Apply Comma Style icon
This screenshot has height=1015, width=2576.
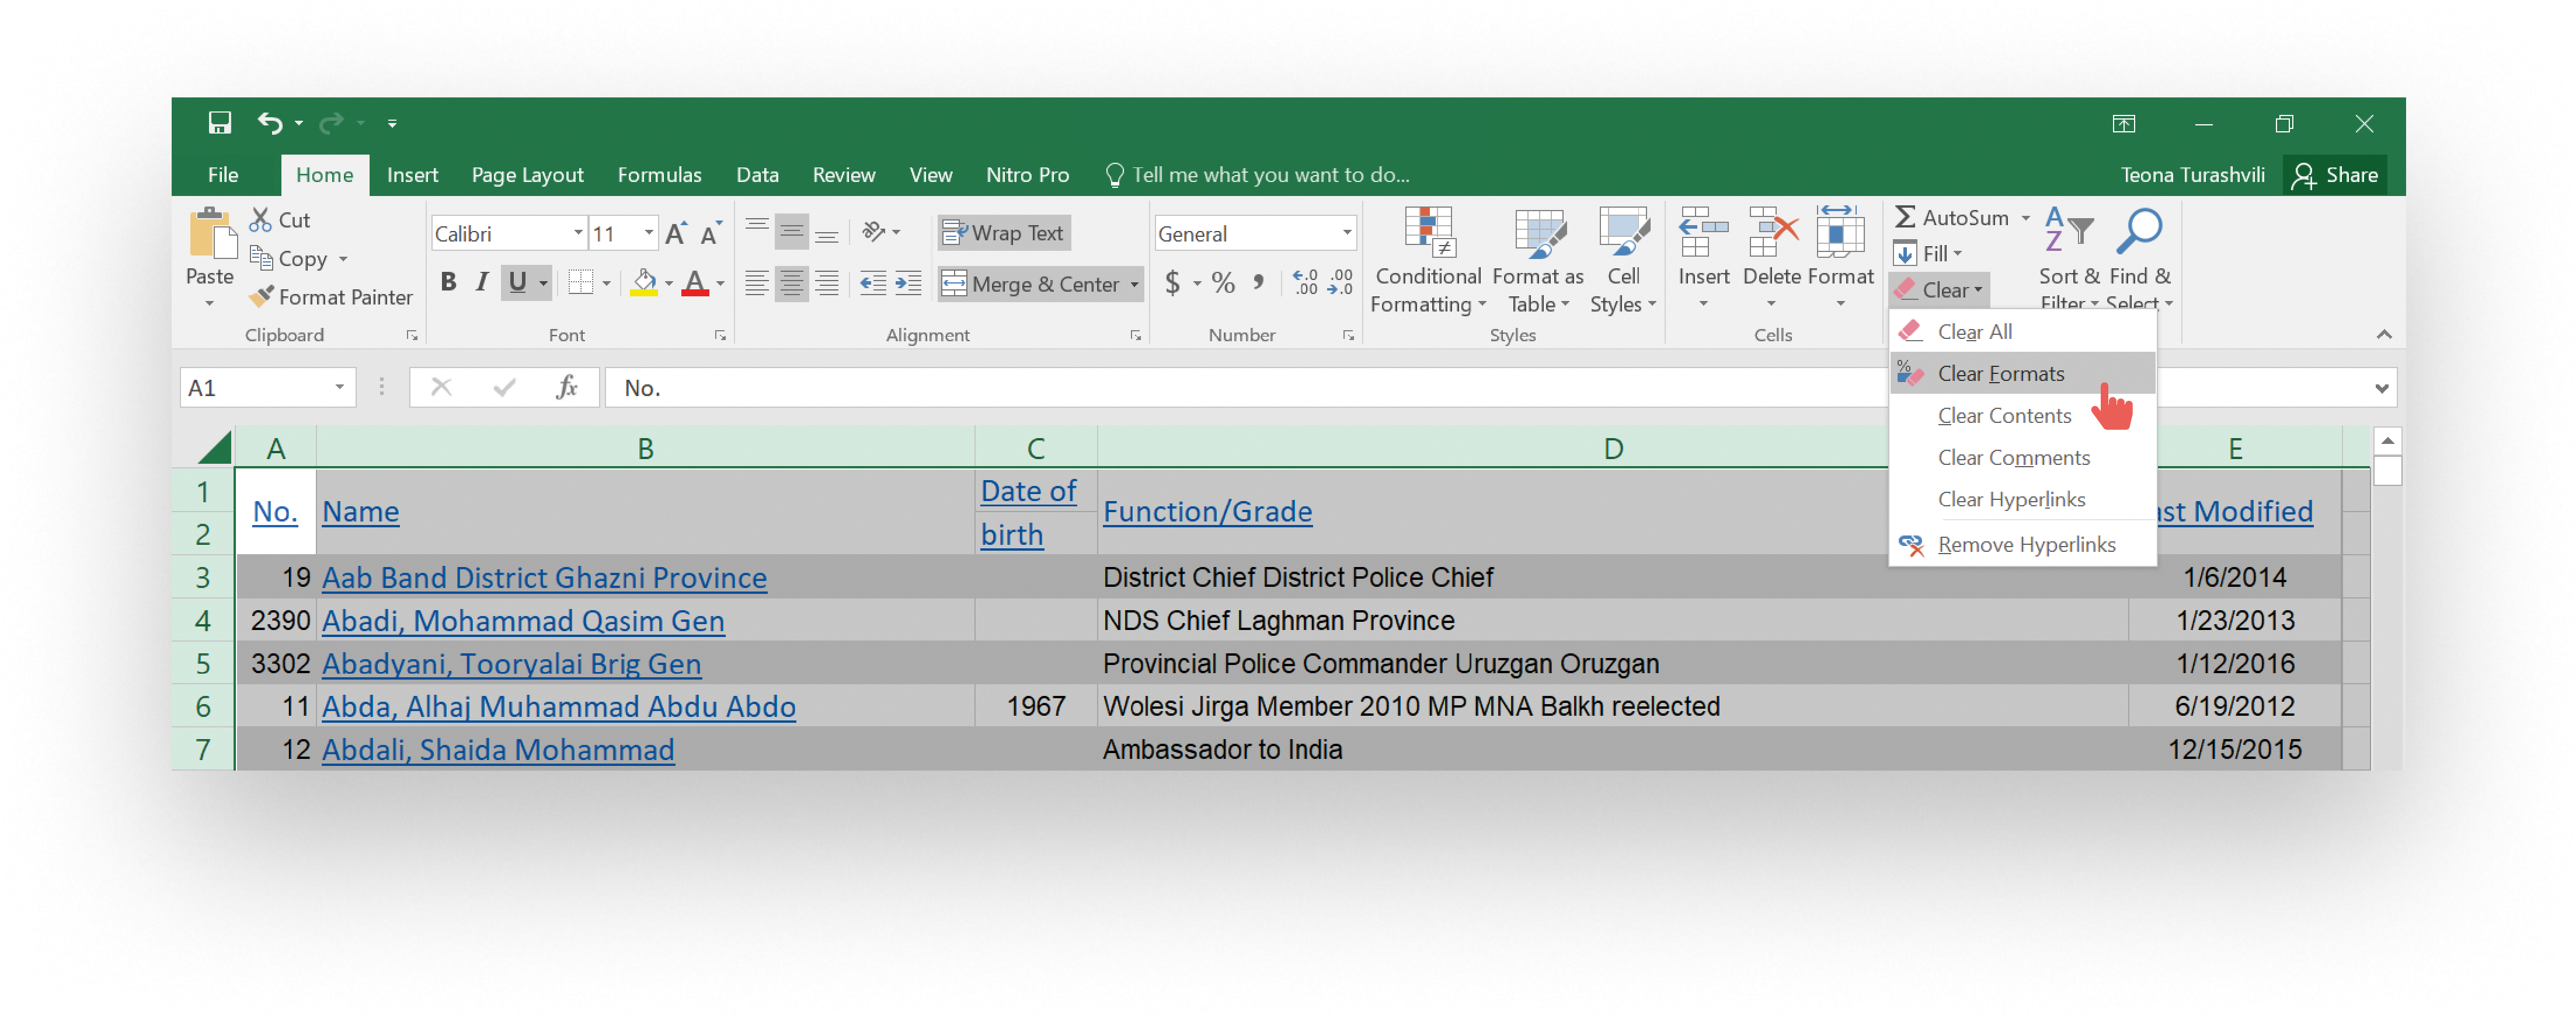[1259, 283]
